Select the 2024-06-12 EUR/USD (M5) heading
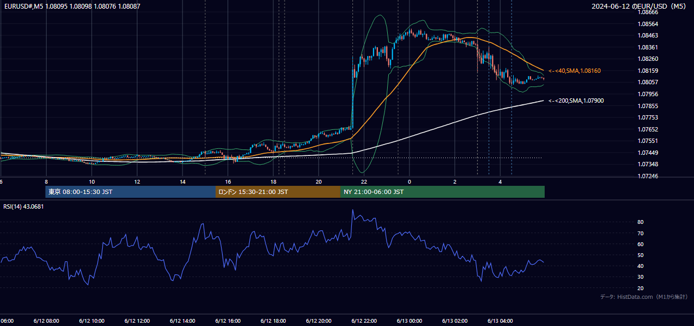Screen dimensions: 694x326 [x=640, y=6]
